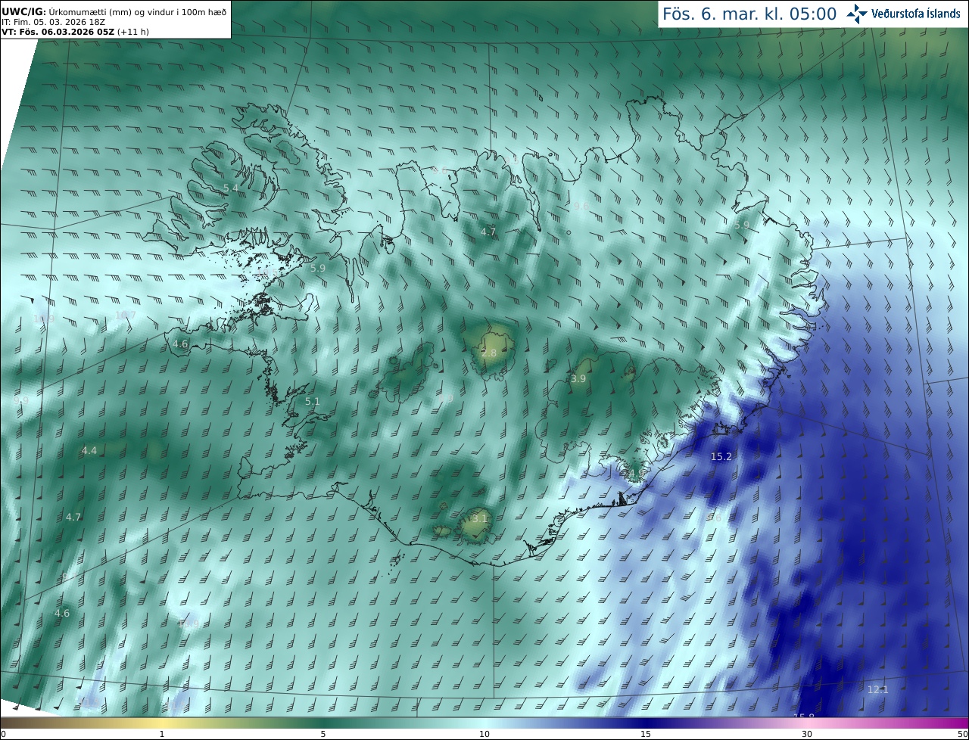This screenshot has height=740, width=969.
Task: Click the "VT: Fös. 06.03.2026 05Z" line
Action: [75, 32]
